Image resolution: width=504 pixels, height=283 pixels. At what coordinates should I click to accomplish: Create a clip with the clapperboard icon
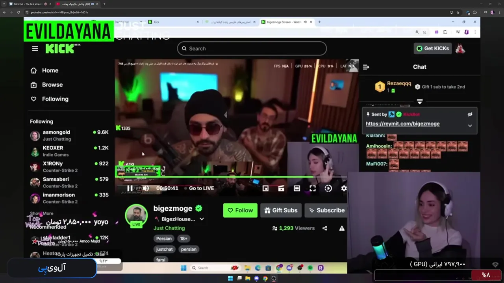[281, 188]
